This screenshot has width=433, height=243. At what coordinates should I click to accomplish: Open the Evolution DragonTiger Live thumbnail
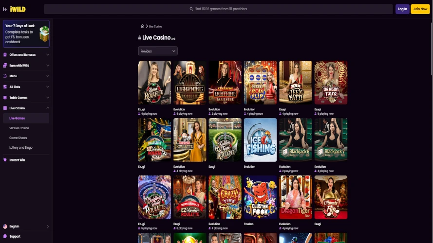click(x=296, y=197)
